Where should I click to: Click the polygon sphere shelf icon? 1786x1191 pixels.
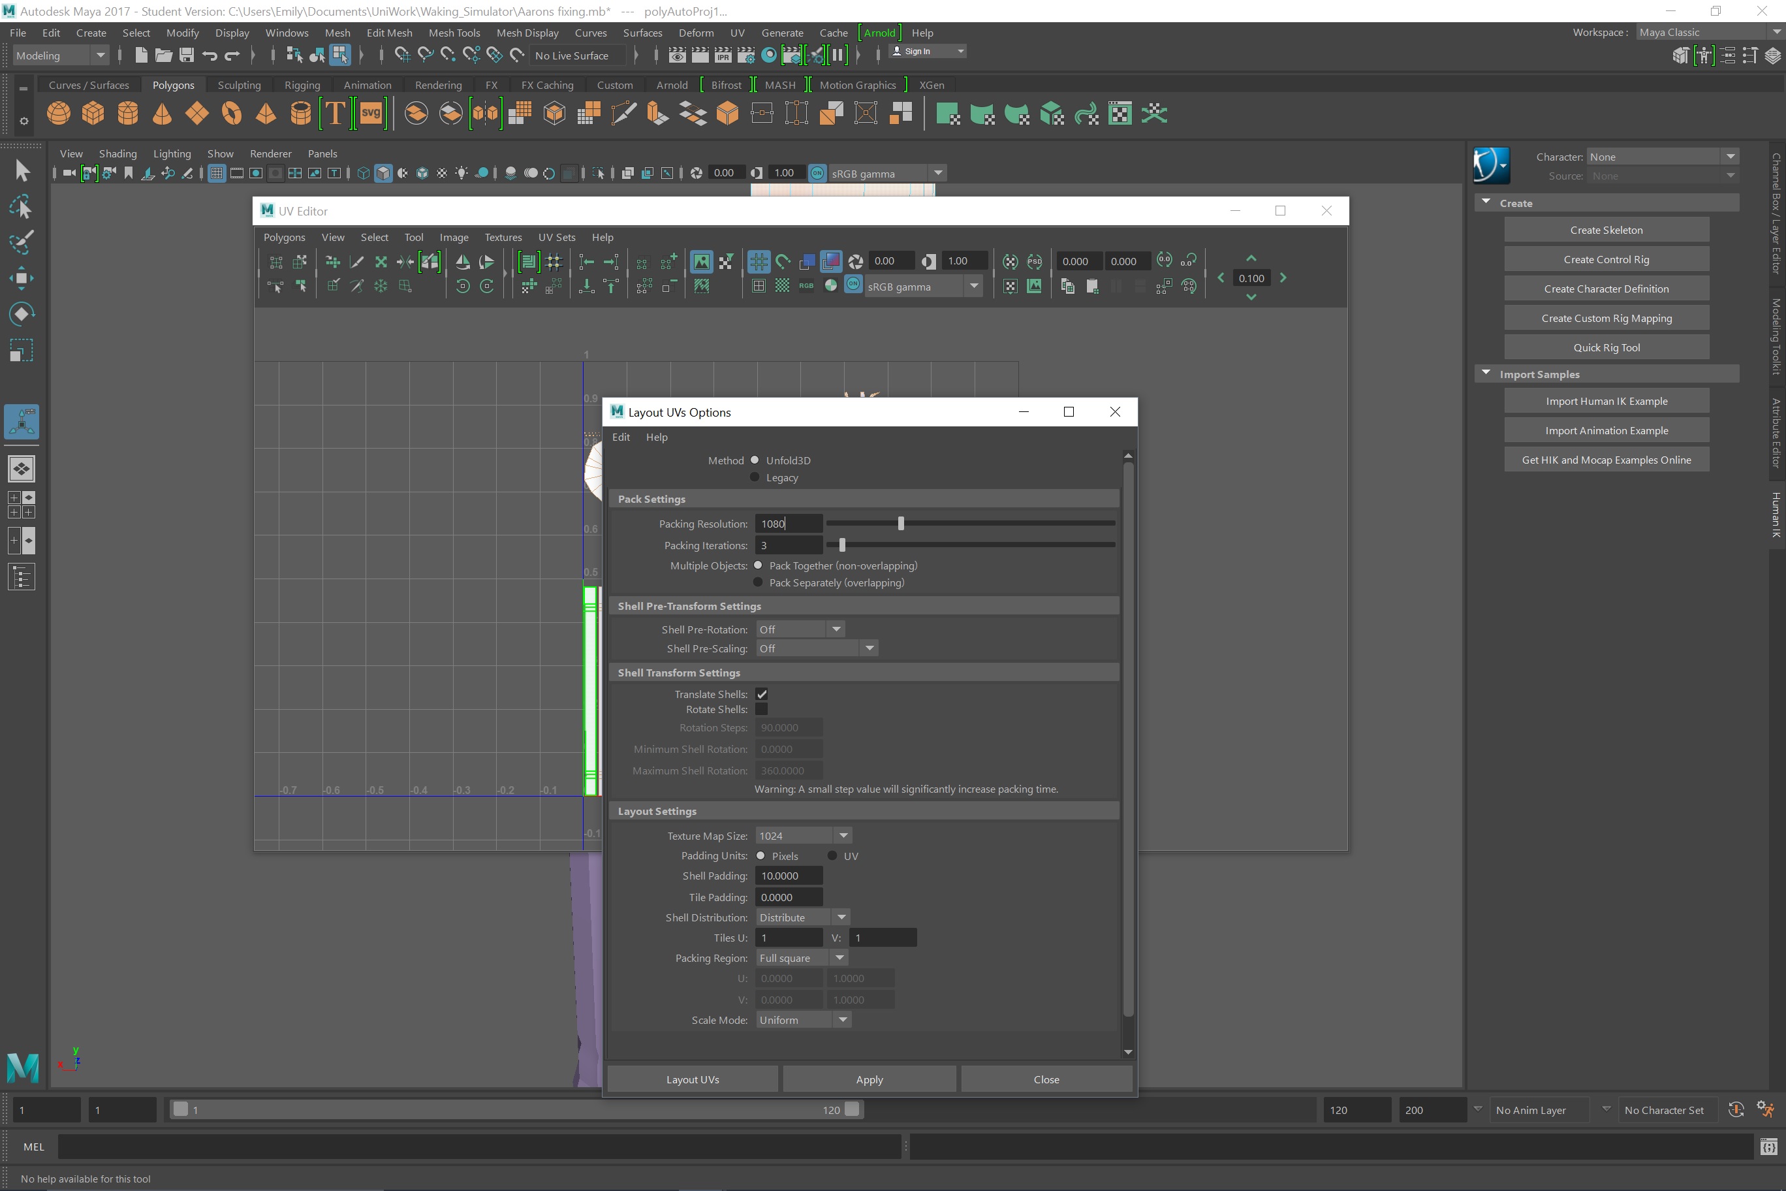[x=59, y=114]
